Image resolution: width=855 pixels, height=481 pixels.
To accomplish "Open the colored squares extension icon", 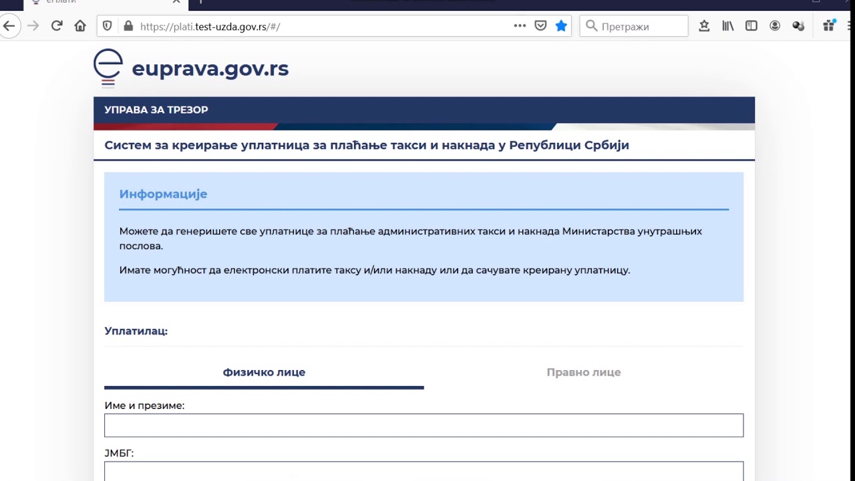I will coord(829,26).
